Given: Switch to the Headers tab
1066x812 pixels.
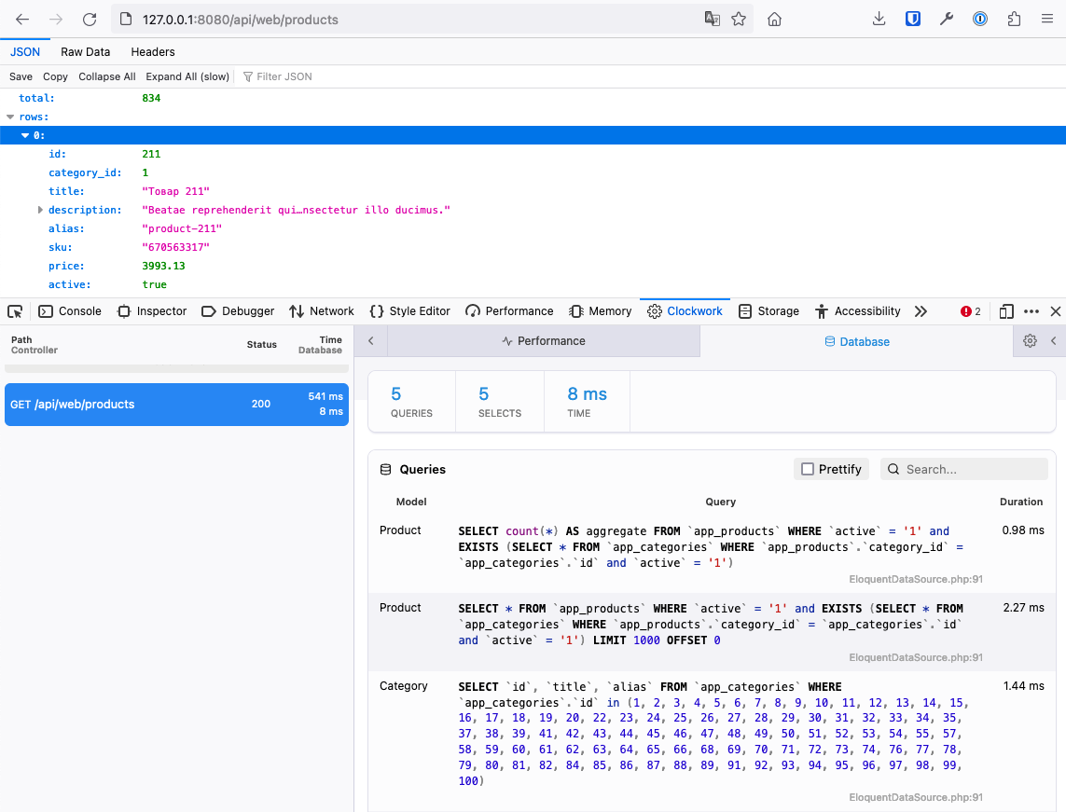Looking at the screenshot, I should 153,51.
